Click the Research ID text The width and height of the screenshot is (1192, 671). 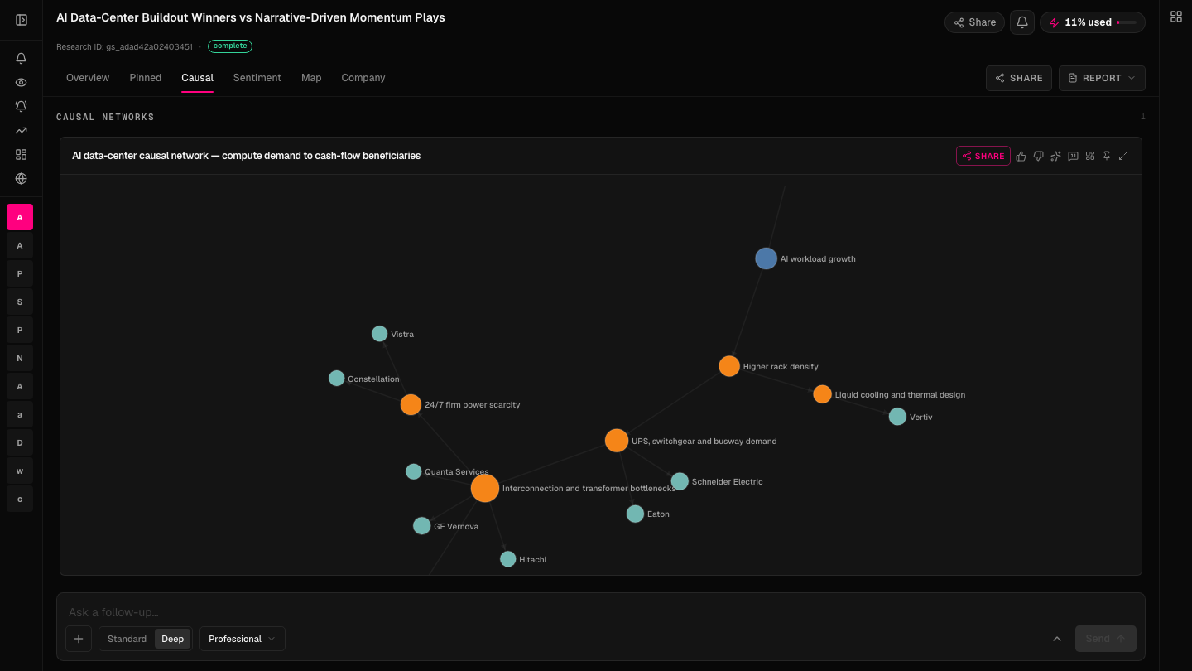click(124, 46)
